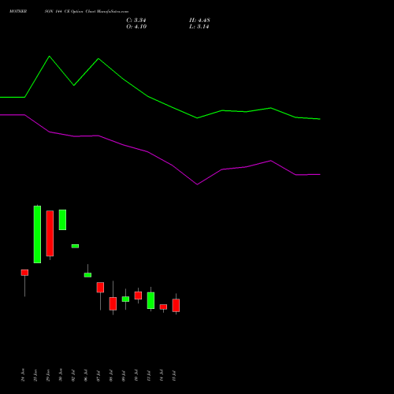The image size is (394, 394).
Task: Select the tall green candlestick above 25 Jun
Action: click(37, 234)
